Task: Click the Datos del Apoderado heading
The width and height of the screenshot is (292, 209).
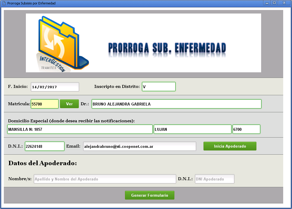Action: coord(42,163)
